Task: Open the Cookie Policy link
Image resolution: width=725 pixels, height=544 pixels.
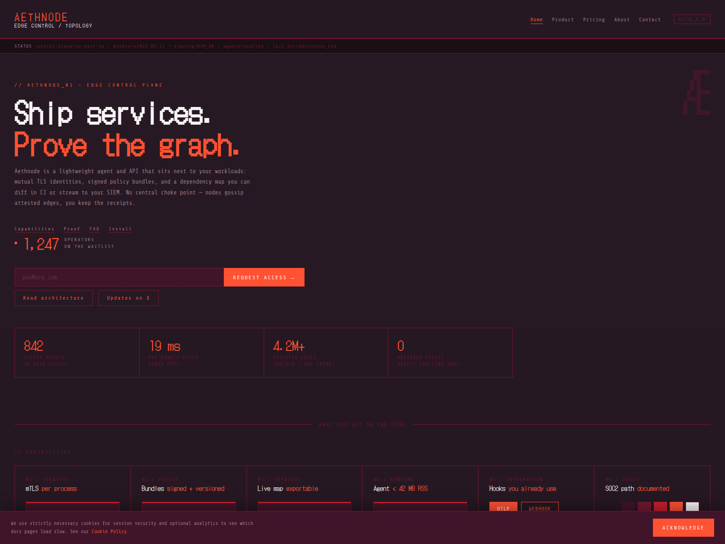Action: click(109, 531)
